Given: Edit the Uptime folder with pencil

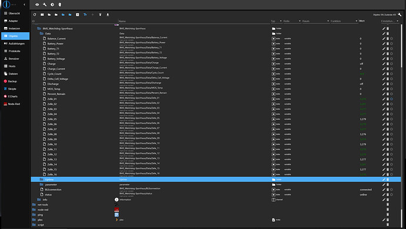Looking at the screenshot, I should coord(384,179).
